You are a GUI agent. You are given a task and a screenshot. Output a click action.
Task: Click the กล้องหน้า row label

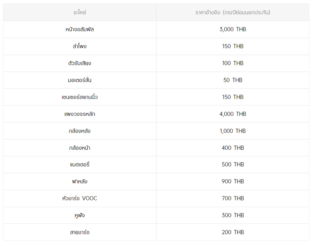tap(80, 148)
